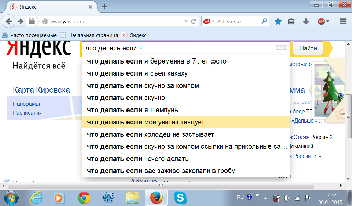Select suggestion ending 'скучно за компом'
Viewport: 352px width, 206px height.
[x=186, y=85]
